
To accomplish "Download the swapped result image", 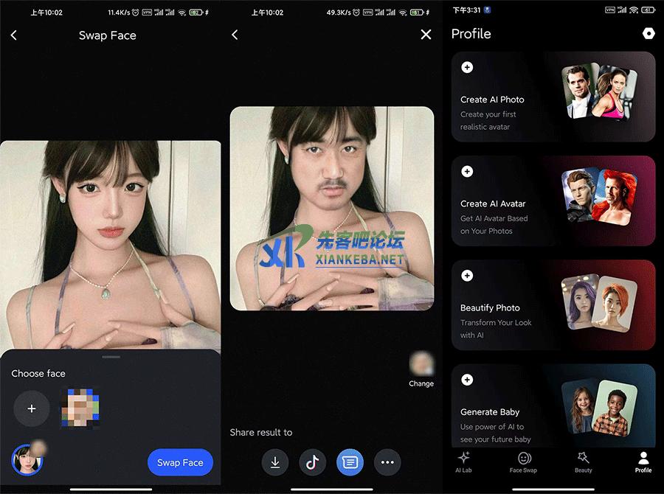I will point(275,462).
